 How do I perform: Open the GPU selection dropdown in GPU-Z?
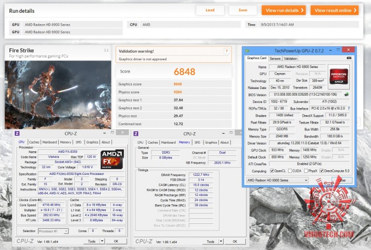click(277, 180)
